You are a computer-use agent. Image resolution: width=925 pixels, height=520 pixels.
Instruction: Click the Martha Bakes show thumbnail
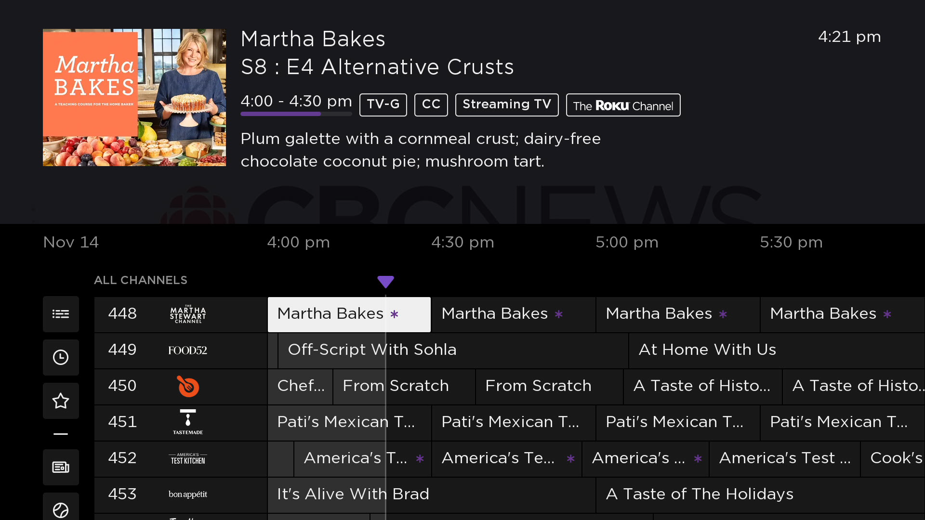click(134, 97)
